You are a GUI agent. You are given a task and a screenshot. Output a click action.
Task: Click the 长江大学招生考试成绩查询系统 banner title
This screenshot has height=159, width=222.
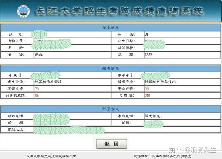coord(120,11)
